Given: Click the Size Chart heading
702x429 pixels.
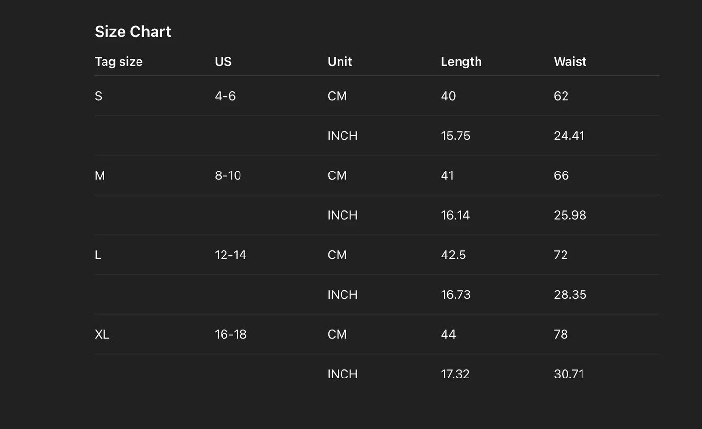Looking at the screenshot, I should tap(133, 32).
